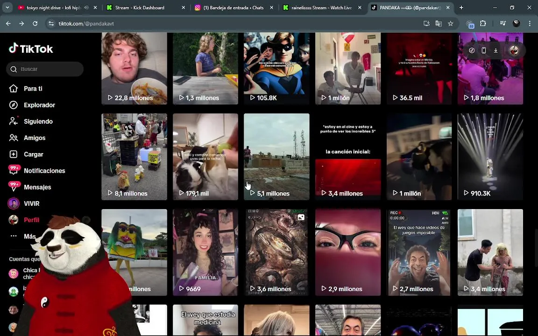Click the install app icon in address bar
538x336 pixels.
(x=426, y=23)
